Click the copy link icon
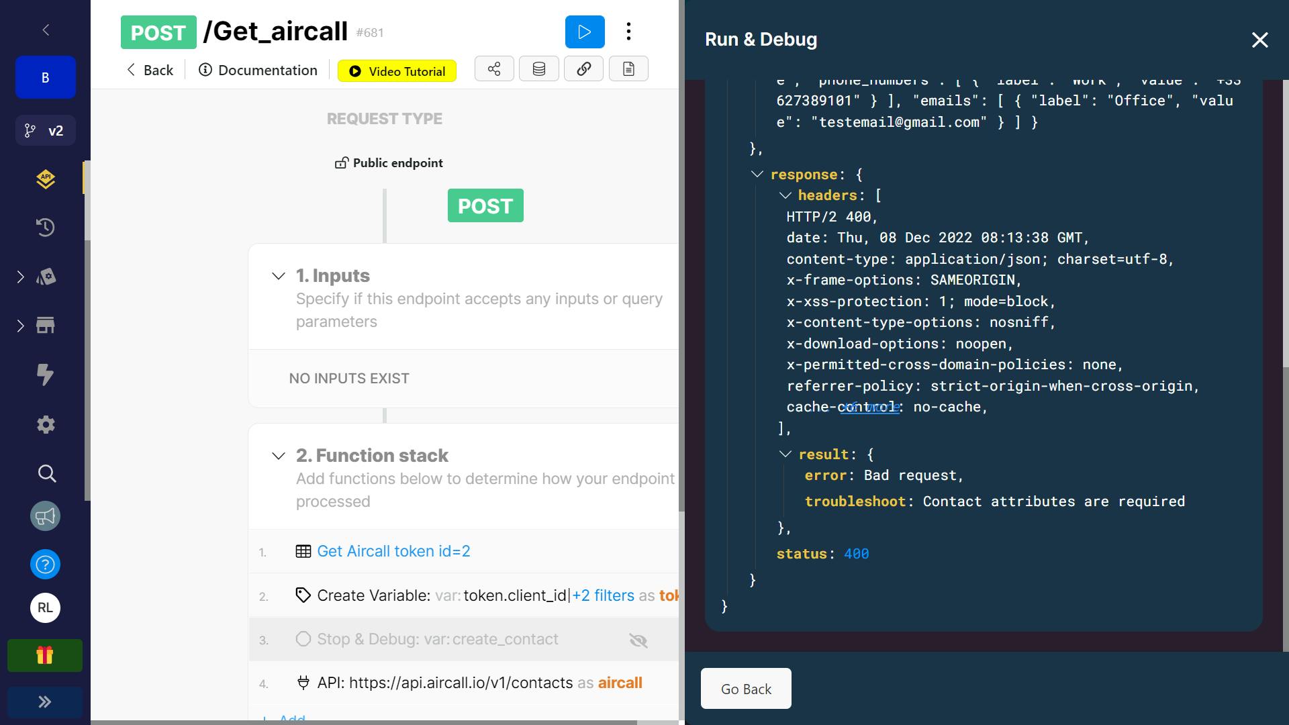1289x725 pixels. click(x=583, y=69)
